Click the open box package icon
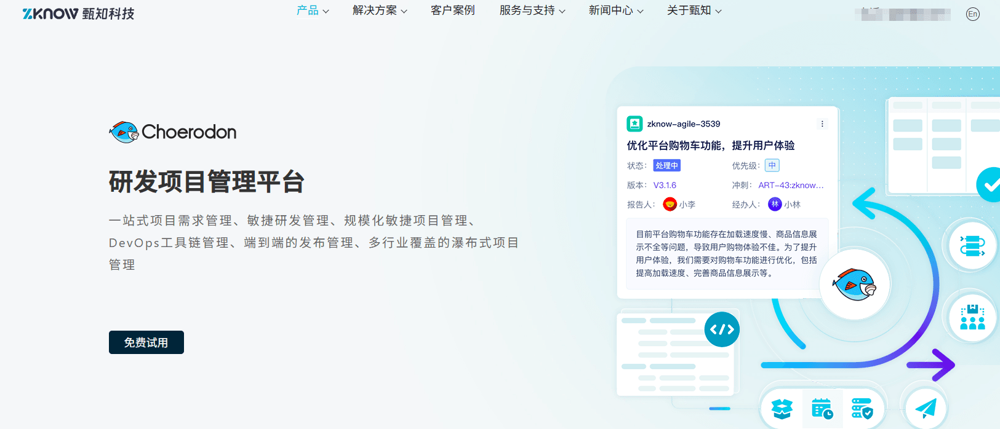This screenshot has height=429, width=1000. click(x=782, y=408)
